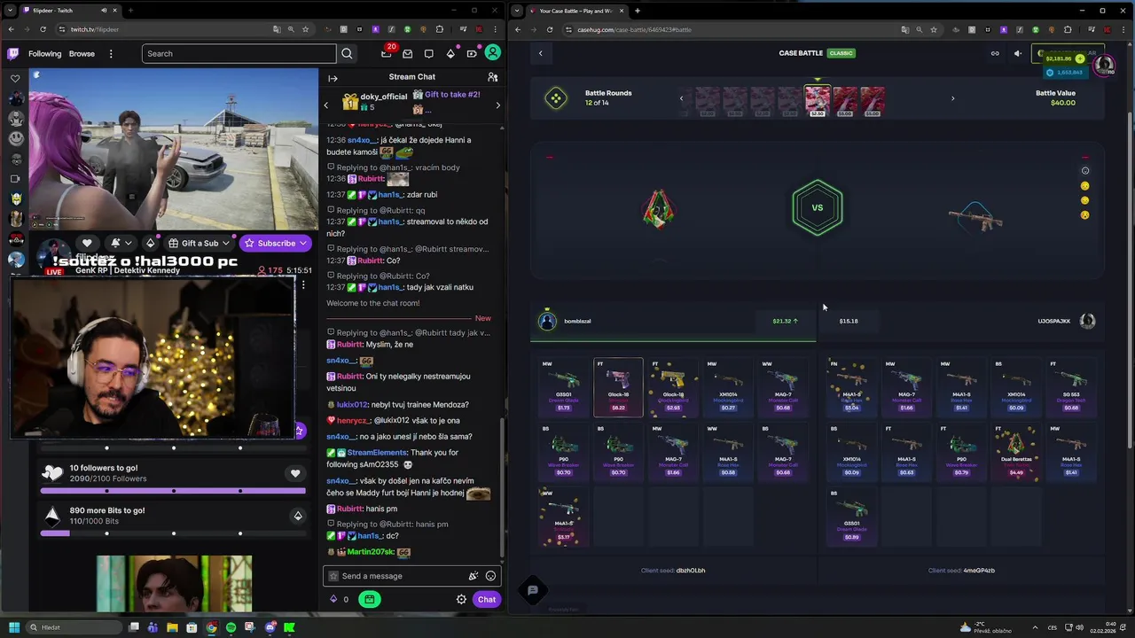
Task: Click the Battle Rounds dice icon
Action: click(x=556, y=98)
